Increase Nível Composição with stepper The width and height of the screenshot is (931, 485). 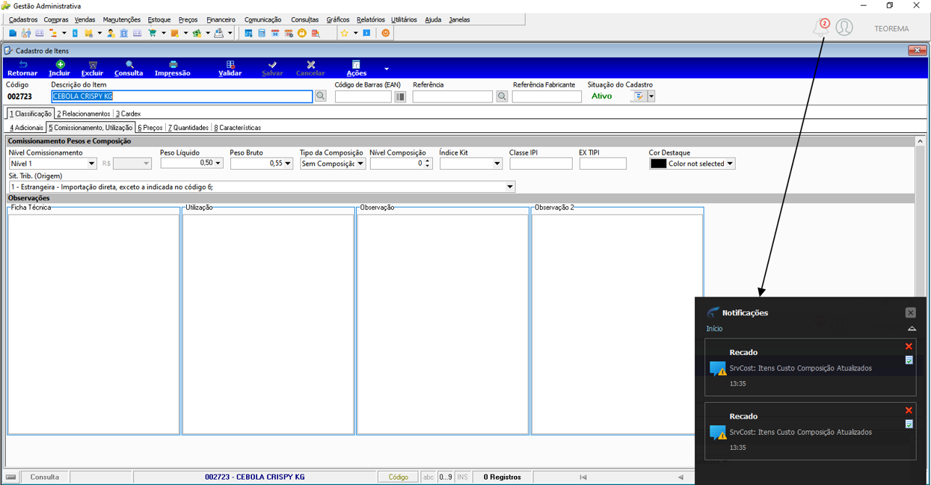[x=428, y=161]
